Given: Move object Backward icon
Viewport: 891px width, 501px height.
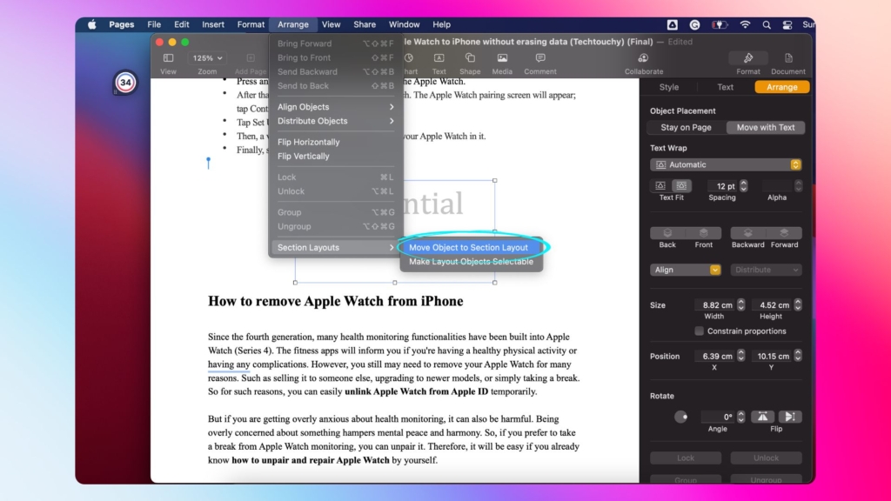Looking at the screenshot, I should [747, 233].
